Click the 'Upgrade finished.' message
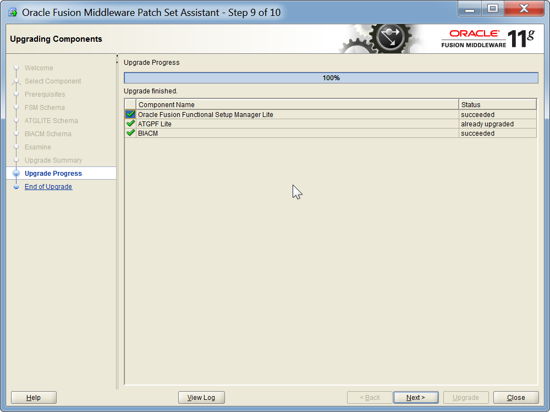Image resolution: width=550 pixels, height=412 pixels. pyautogui.click(x=151, y=91)
